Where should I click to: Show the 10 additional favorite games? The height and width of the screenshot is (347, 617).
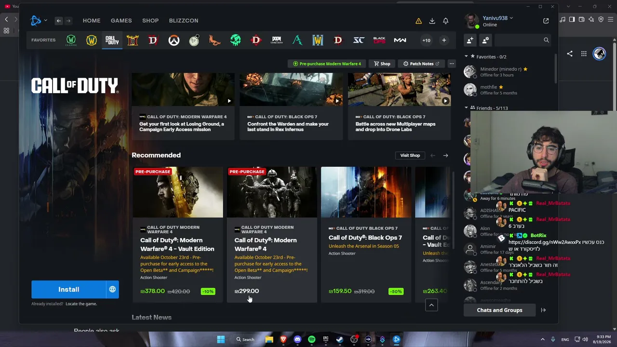click(x=426, y=40)
